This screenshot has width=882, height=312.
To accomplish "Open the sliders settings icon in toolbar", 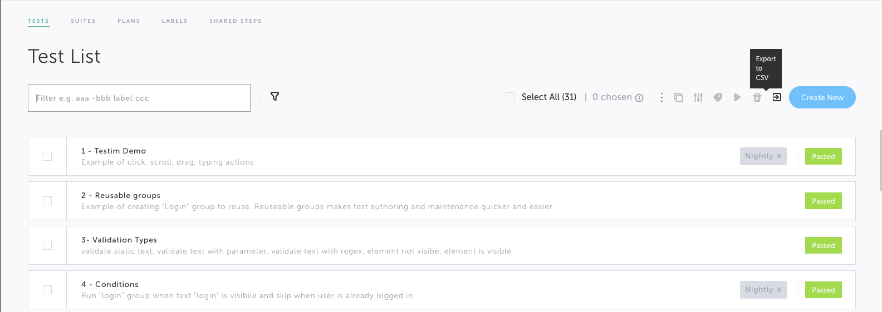I will tap(698, 97).
